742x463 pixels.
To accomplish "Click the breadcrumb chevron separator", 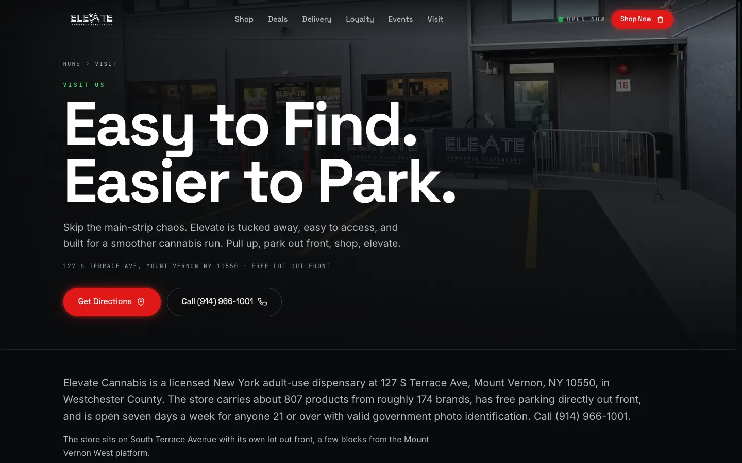I will coord(88,64).
